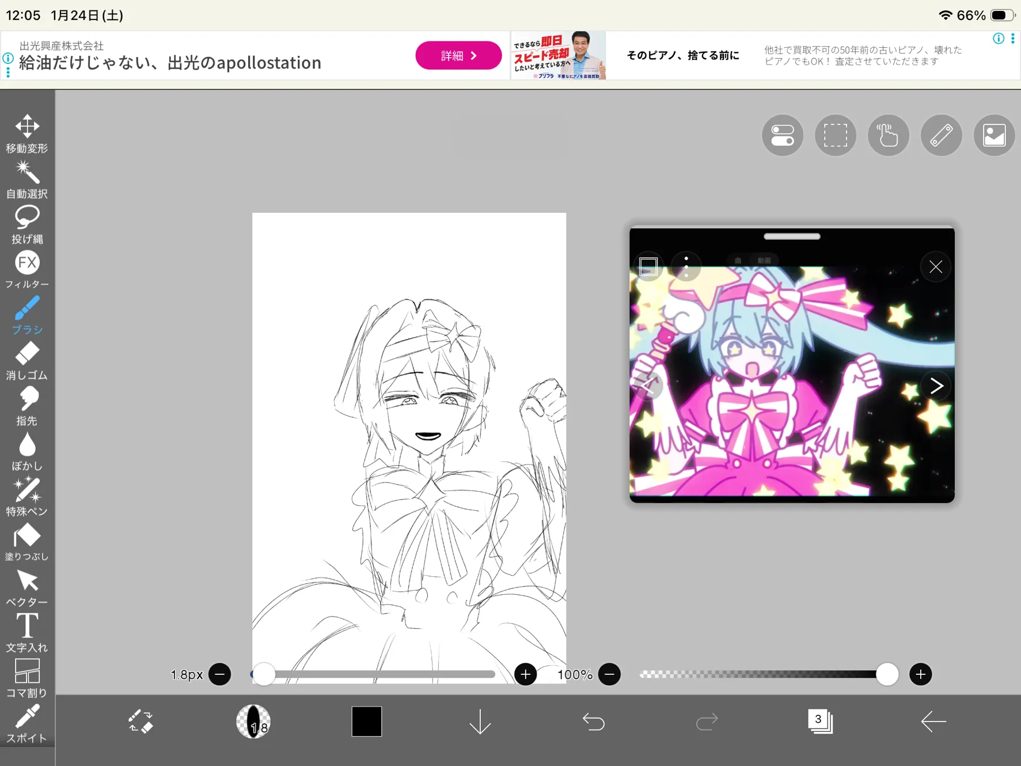Viewport: 1021px width, 766px height.
Task: Tap reference window square frame icon
Action: pos(649,267)
